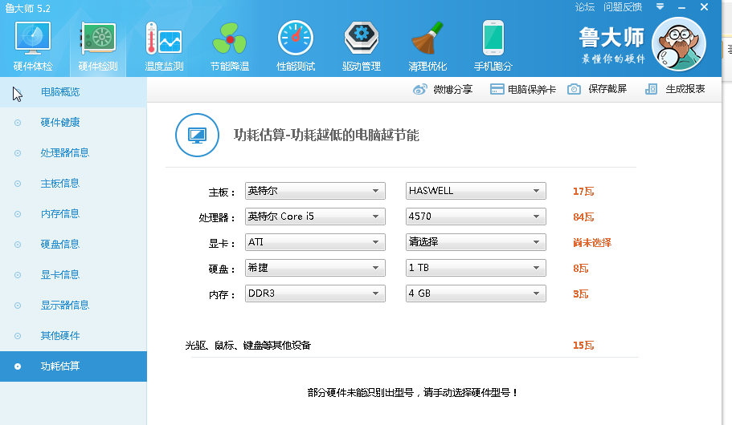Open 电脑保养卡 maintenance card
732x425 pixels.
(522, 89)
